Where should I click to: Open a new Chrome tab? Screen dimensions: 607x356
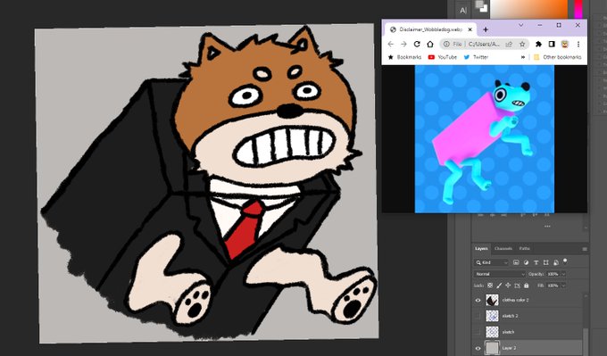[486, 29]
